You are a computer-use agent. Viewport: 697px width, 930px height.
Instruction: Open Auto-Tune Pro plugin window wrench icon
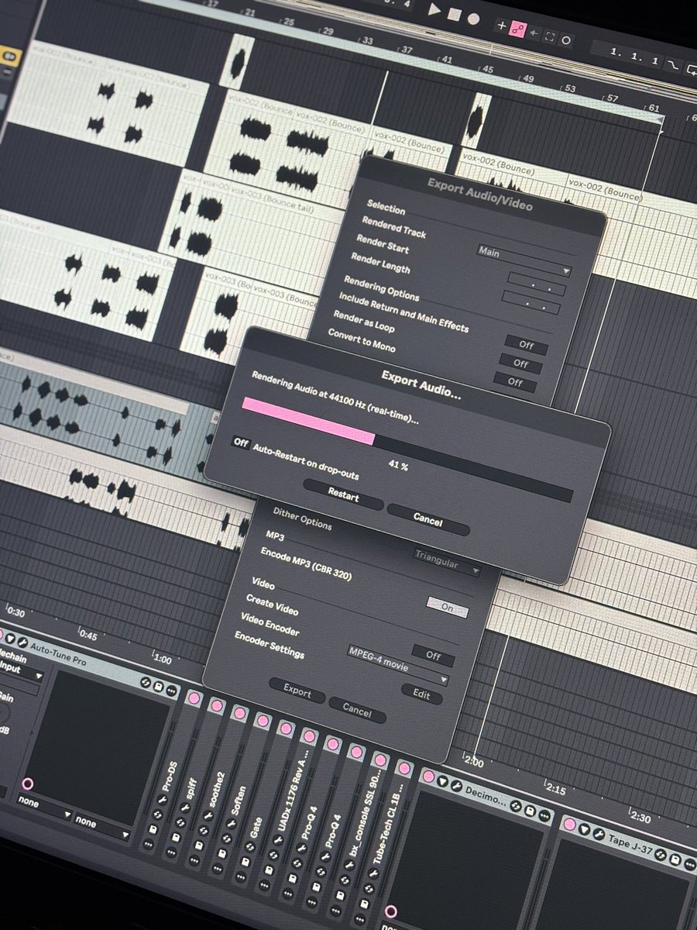pyautogui.click(x=23, y=641)
